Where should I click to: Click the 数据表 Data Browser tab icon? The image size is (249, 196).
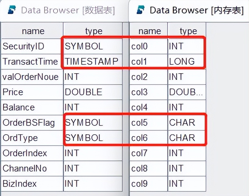(x=12, y=10)
